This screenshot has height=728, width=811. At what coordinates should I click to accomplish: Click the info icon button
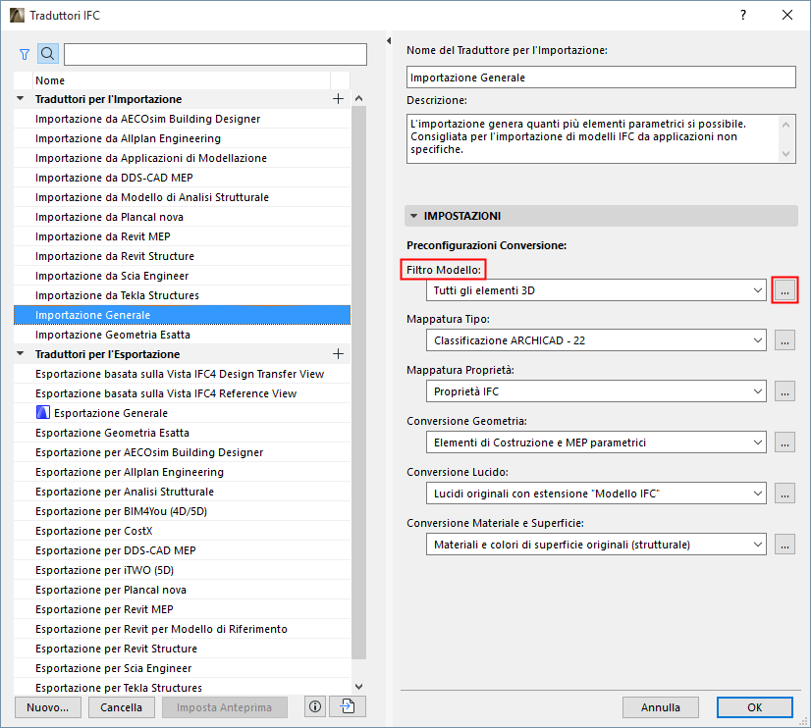point(315,706)
